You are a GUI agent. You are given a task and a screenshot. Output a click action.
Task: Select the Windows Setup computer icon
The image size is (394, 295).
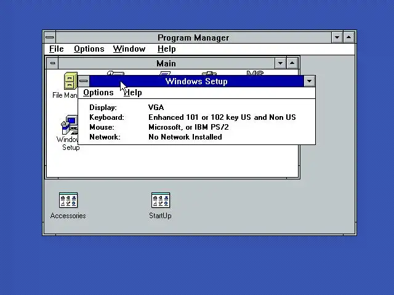(x=70, y=125)
